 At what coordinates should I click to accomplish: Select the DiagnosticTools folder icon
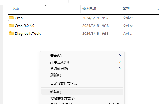(12, 33)
